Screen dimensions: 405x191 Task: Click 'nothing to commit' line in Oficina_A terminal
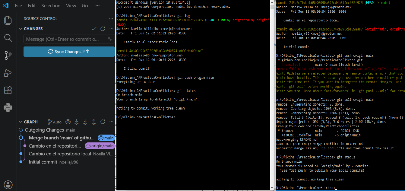click(x=150, y=108)
